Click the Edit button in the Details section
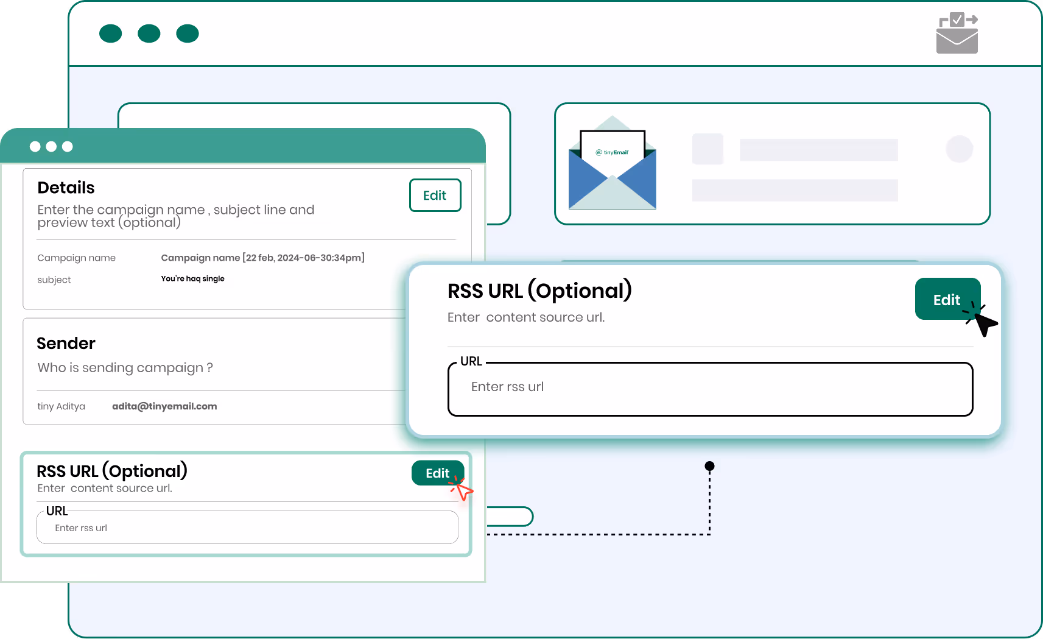Image resolution: width=1043 pixels, height=639 pixels. (x=435, y=195)
